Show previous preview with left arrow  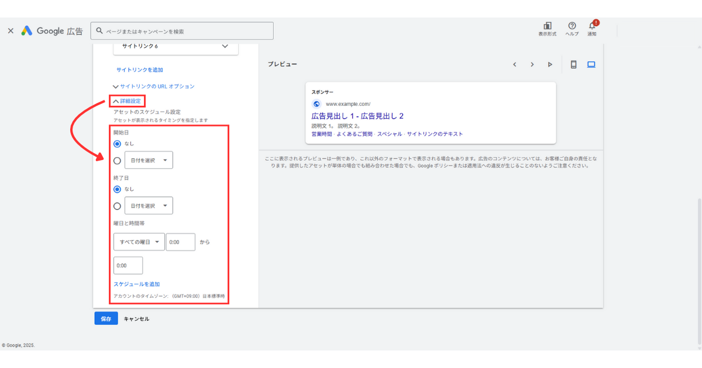click(x=515, y=64)
